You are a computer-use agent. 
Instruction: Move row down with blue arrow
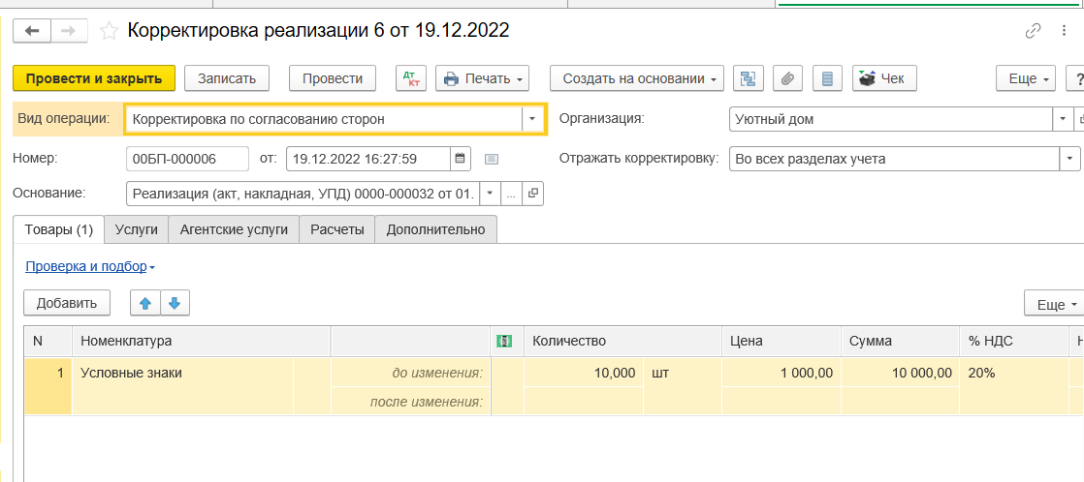(x=175, y=303)
